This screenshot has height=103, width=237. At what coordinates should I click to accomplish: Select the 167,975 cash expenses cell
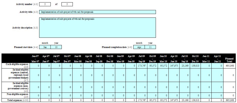tap(174, 65)
